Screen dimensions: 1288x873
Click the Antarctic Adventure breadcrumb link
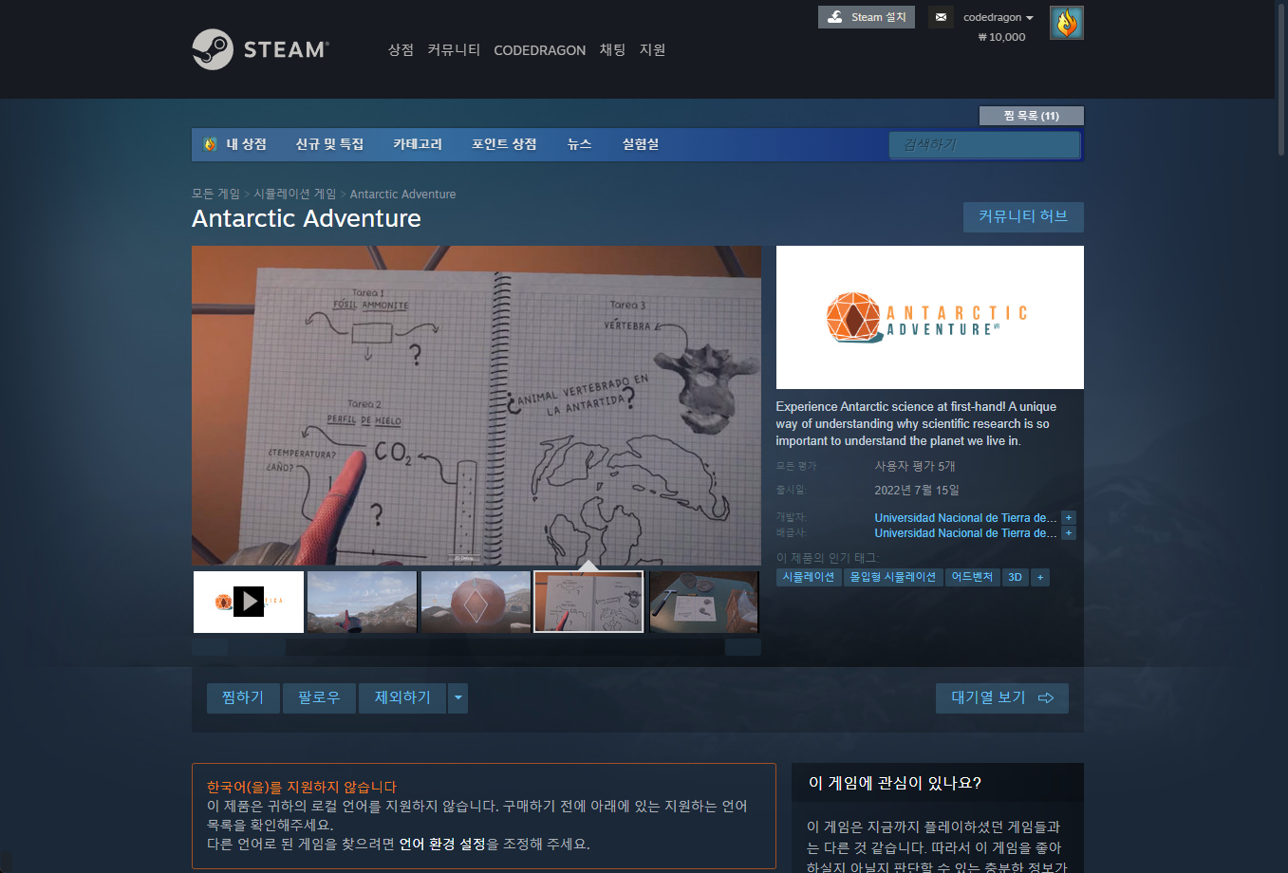click(402, 194)
